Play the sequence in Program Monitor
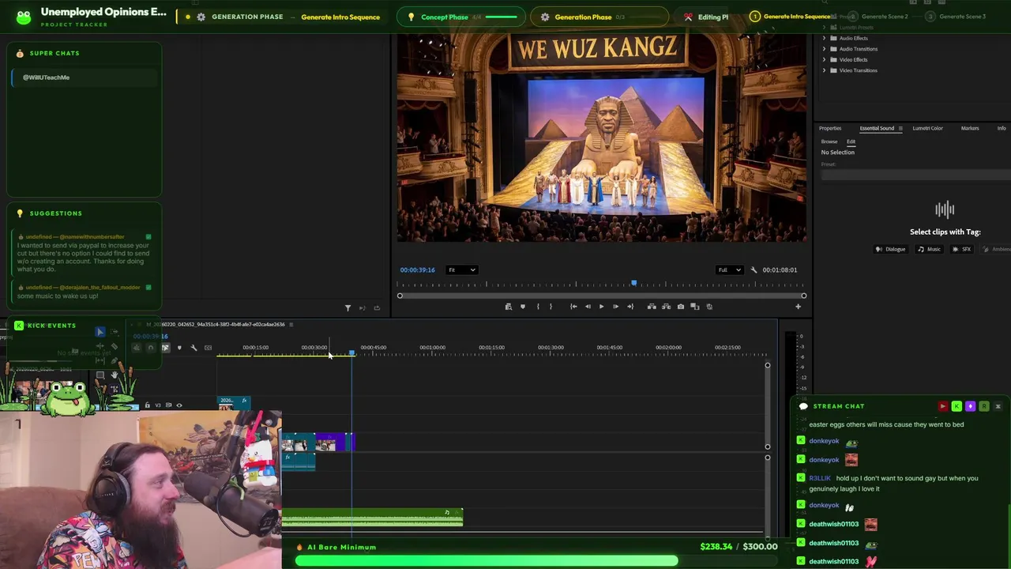Viewport: 1011px width, 569px height. click(602, 307)
